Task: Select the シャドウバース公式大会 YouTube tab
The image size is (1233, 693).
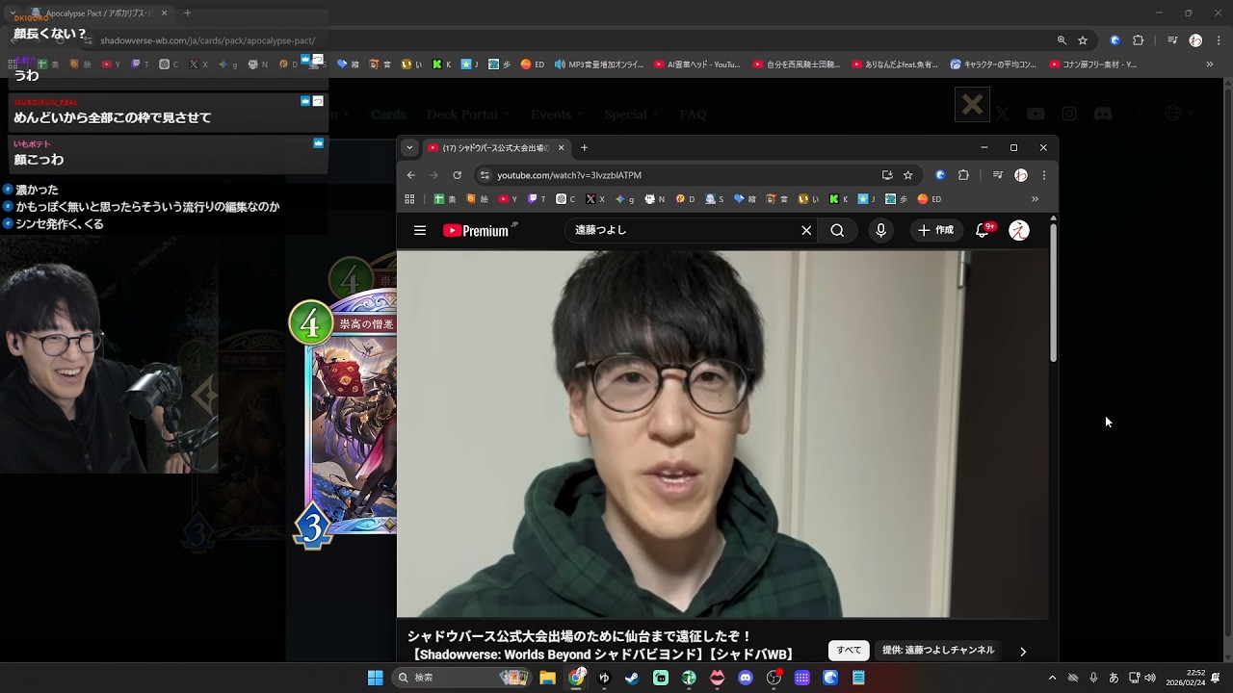Action: [x=496, y=147]
